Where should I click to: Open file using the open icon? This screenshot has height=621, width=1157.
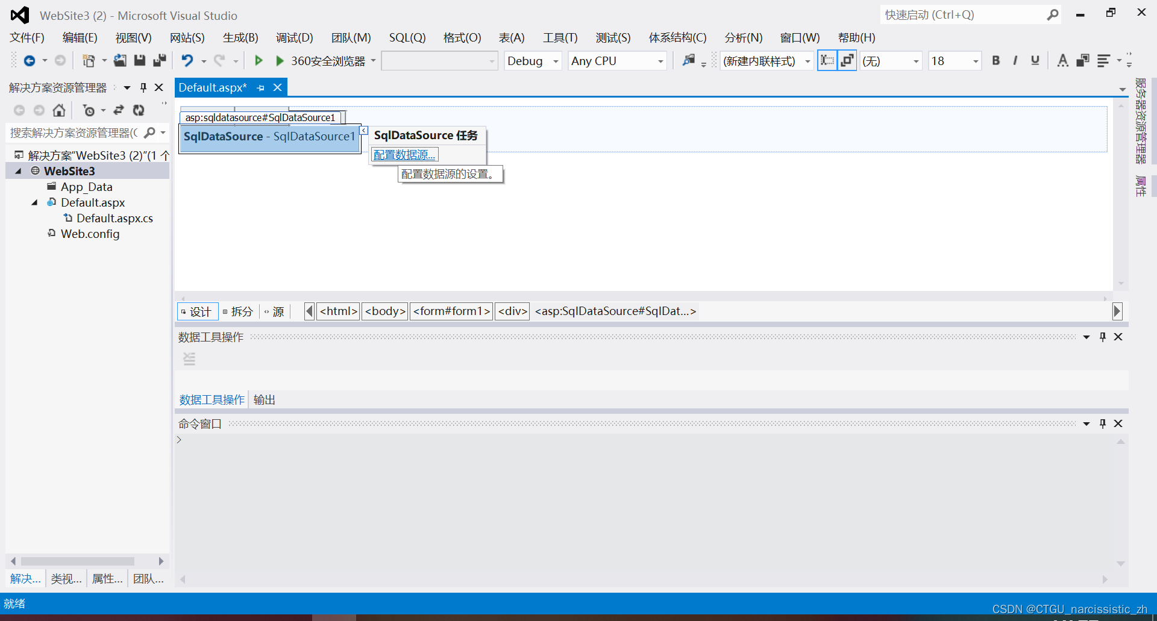(x=120, y=60)
